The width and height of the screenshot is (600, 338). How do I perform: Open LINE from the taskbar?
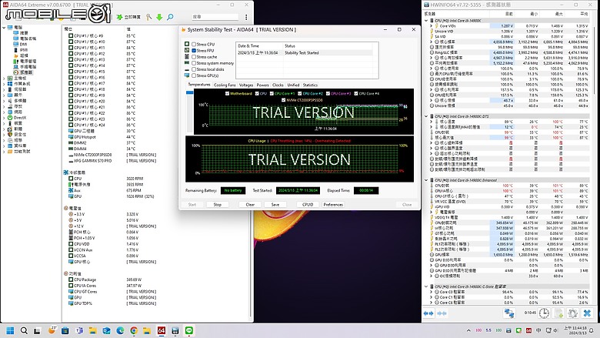189,330
